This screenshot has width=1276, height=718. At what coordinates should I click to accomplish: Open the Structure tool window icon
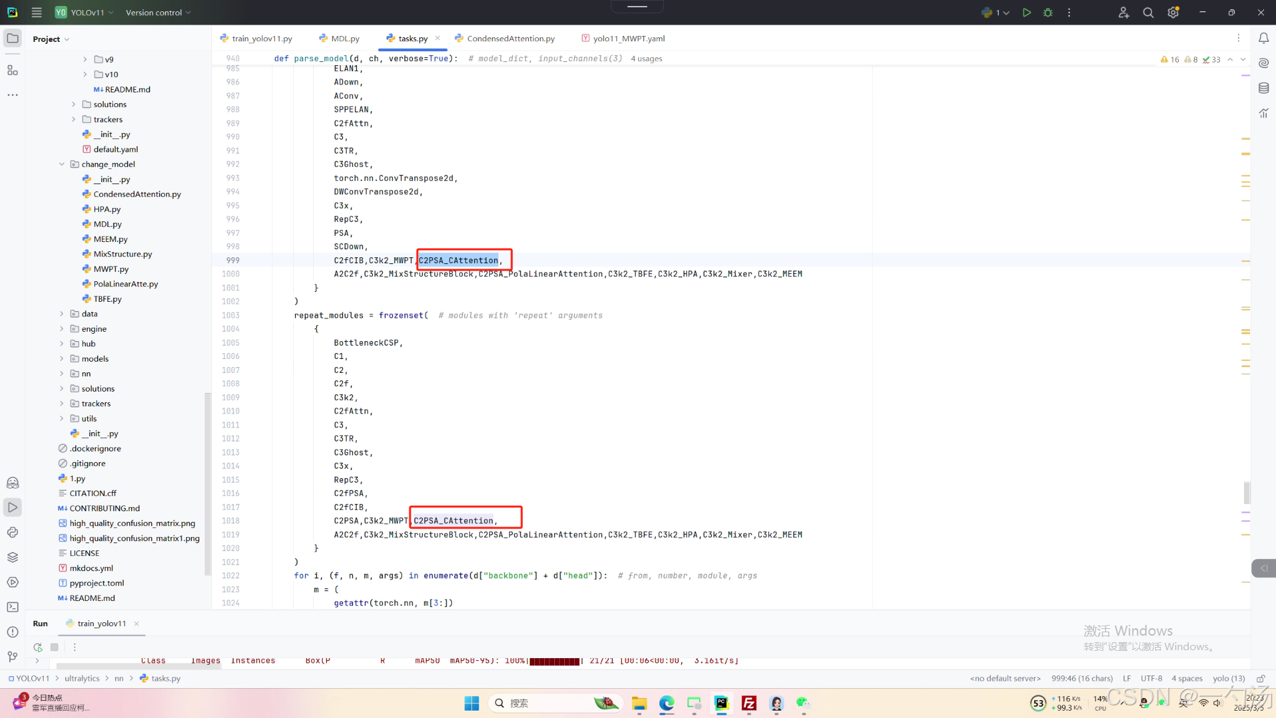13,70
